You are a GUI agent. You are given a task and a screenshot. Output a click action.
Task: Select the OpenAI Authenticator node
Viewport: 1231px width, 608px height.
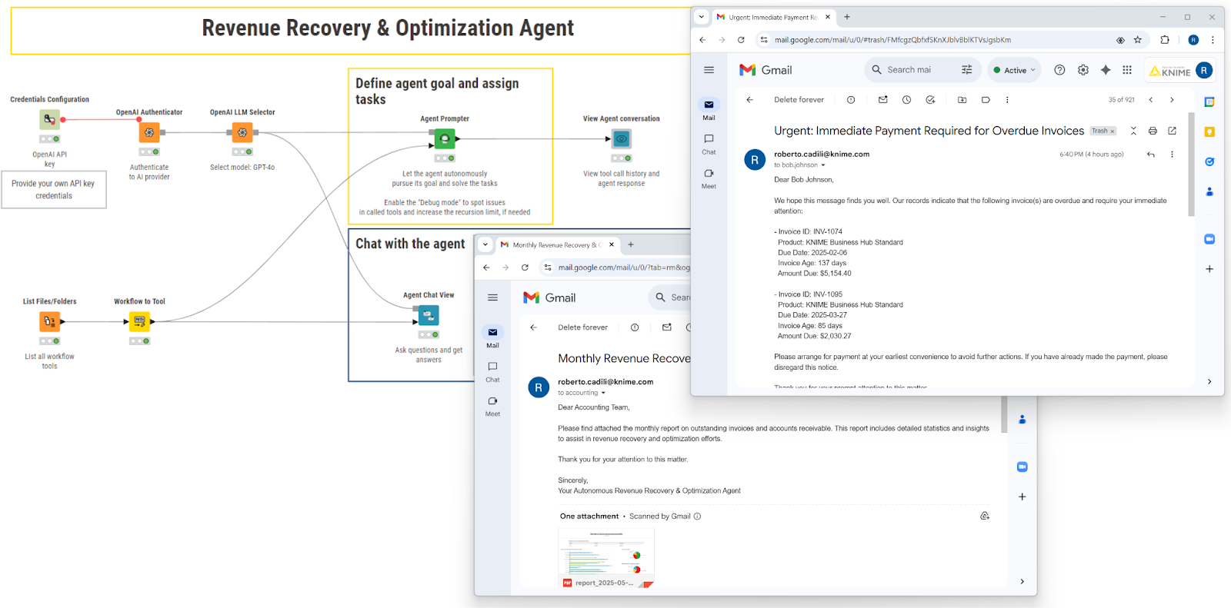[x=149, y=132]
